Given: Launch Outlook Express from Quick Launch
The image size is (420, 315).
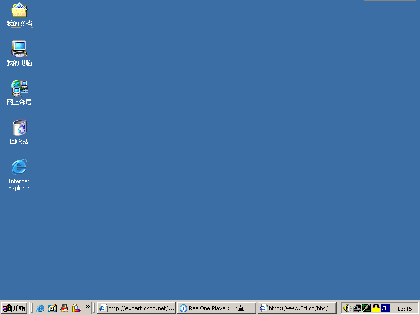Looking at the screenshot, I should click(x=52, y=308).
